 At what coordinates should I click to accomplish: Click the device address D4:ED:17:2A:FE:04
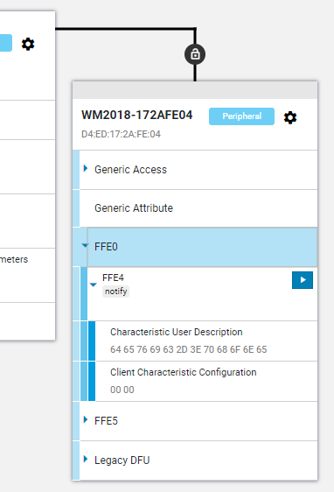(121, 134)
